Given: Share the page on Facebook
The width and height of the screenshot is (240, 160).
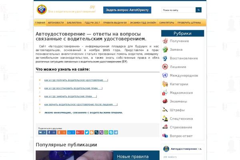Looking at the screenshot, I should tap(52, 132).
